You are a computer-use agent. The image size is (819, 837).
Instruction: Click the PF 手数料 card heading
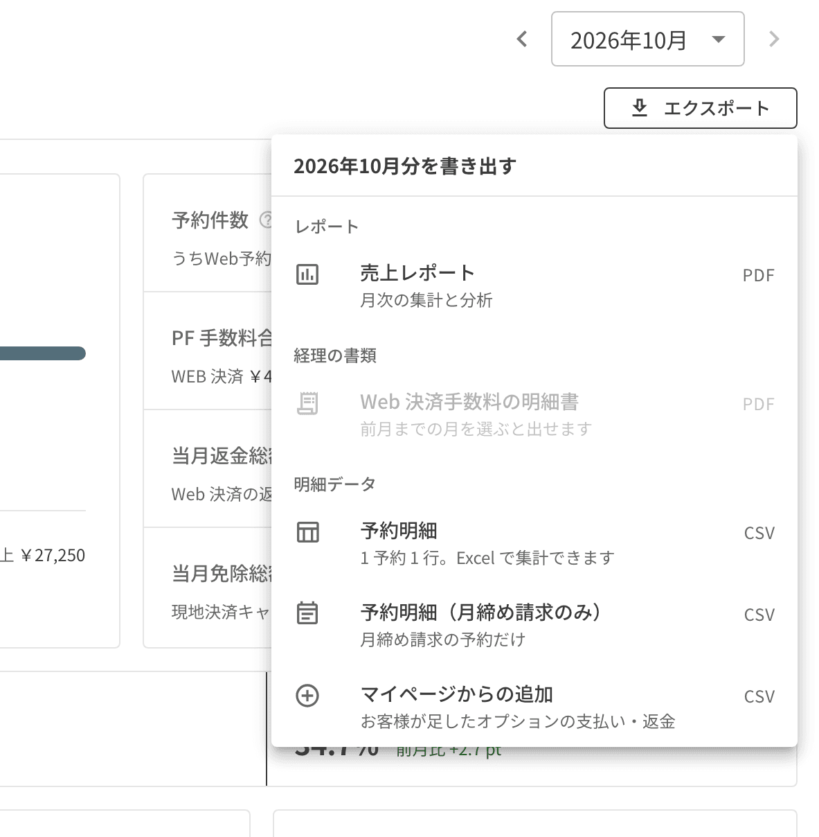coord(222,338)
